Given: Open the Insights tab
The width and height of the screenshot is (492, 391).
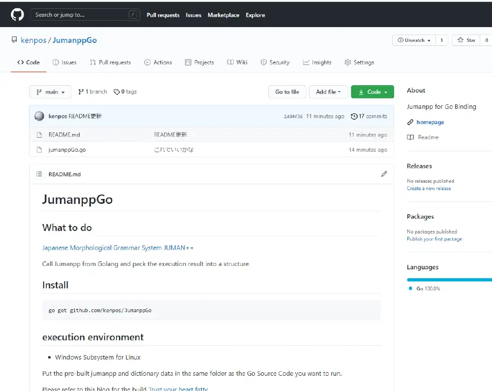Looking at the screenshot, I should (x=317, y=62).
